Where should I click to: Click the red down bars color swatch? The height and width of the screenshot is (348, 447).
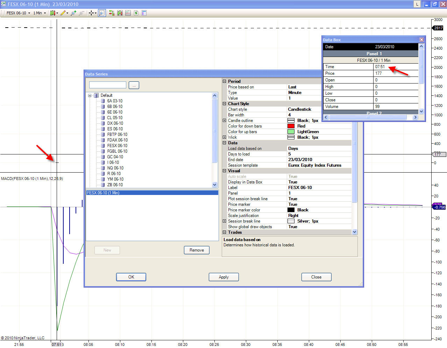point(291,126)
